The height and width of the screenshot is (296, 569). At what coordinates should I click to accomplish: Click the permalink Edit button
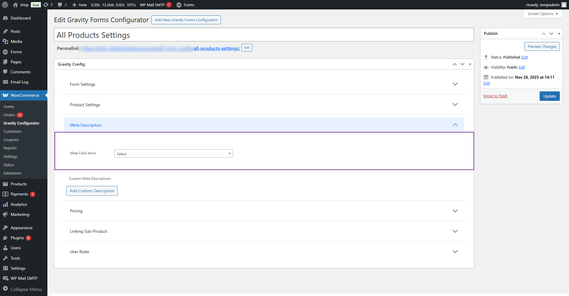tap(247, 48)
